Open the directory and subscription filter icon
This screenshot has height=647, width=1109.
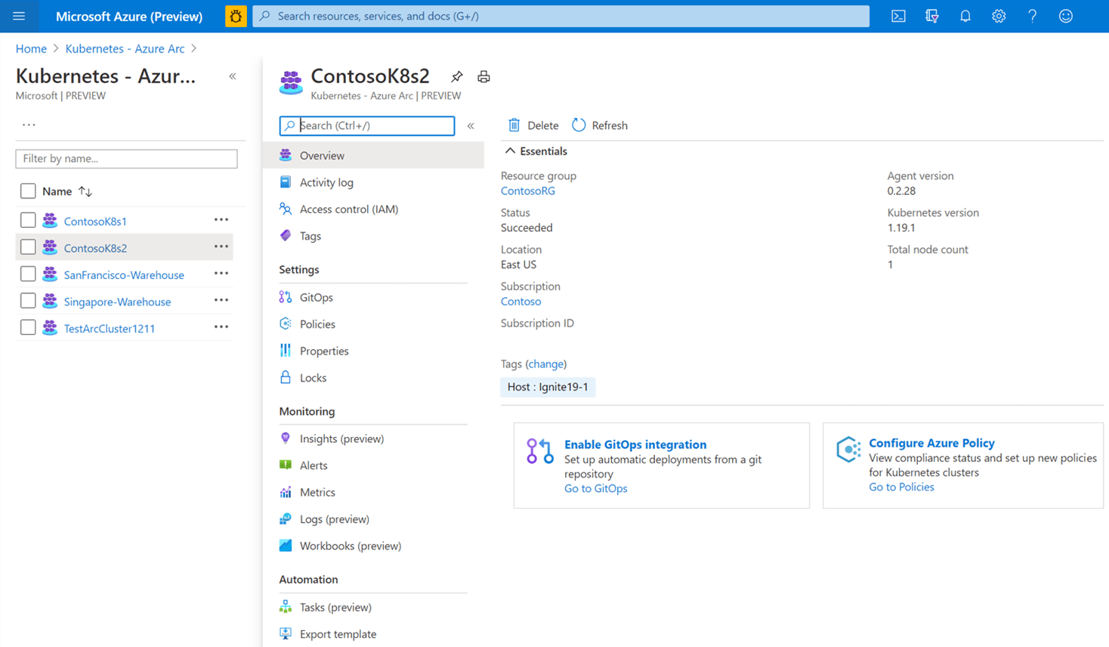(x=931, y=16)
